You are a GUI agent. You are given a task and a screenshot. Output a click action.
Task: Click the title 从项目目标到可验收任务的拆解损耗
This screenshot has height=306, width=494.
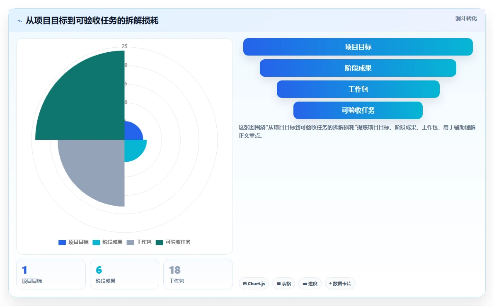(x=92, y=21)
